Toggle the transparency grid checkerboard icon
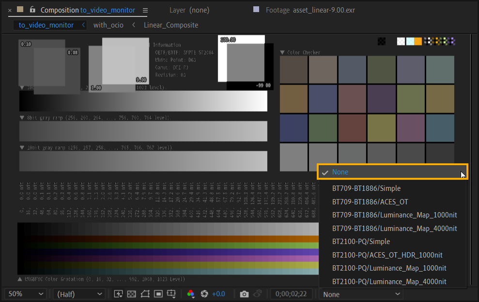 tap(132, 294)
